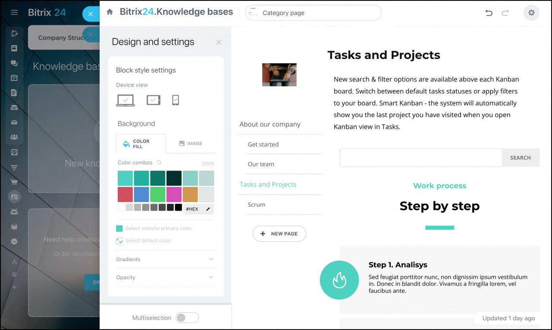Open the contact card icon in the left sidebar
This screenshot has height=330, width=552.
click(14, 197)
